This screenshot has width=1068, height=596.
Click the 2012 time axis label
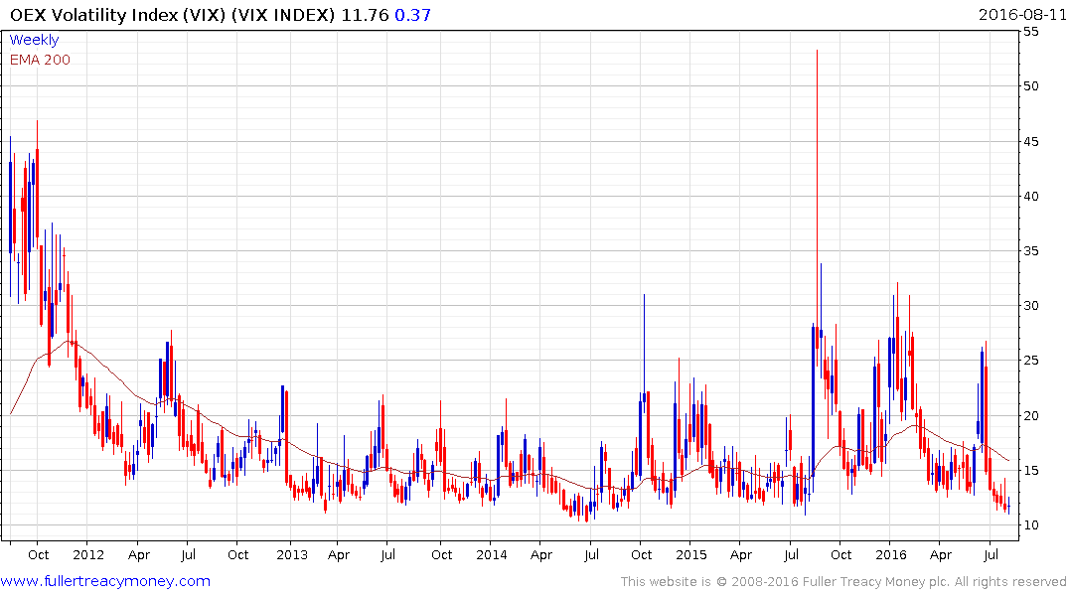88,554
